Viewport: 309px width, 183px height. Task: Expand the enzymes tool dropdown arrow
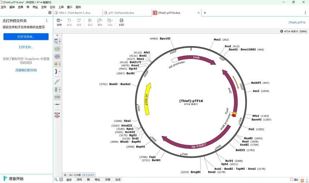(x=60, y=42)
